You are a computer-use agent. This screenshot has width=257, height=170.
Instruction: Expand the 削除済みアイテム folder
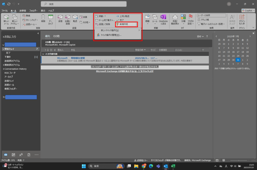point(3,65)
